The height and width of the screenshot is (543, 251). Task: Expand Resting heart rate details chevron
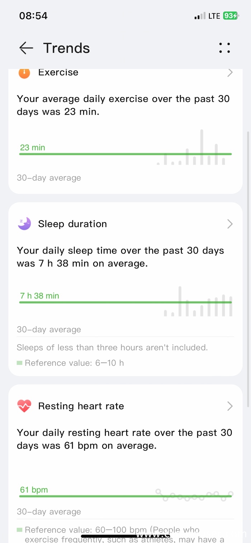pos(230,406)
